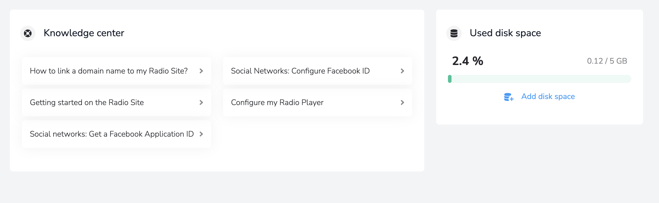Click the green filled portion of disk bar
The height and width of the screenshot is (203, 659).
450,79
